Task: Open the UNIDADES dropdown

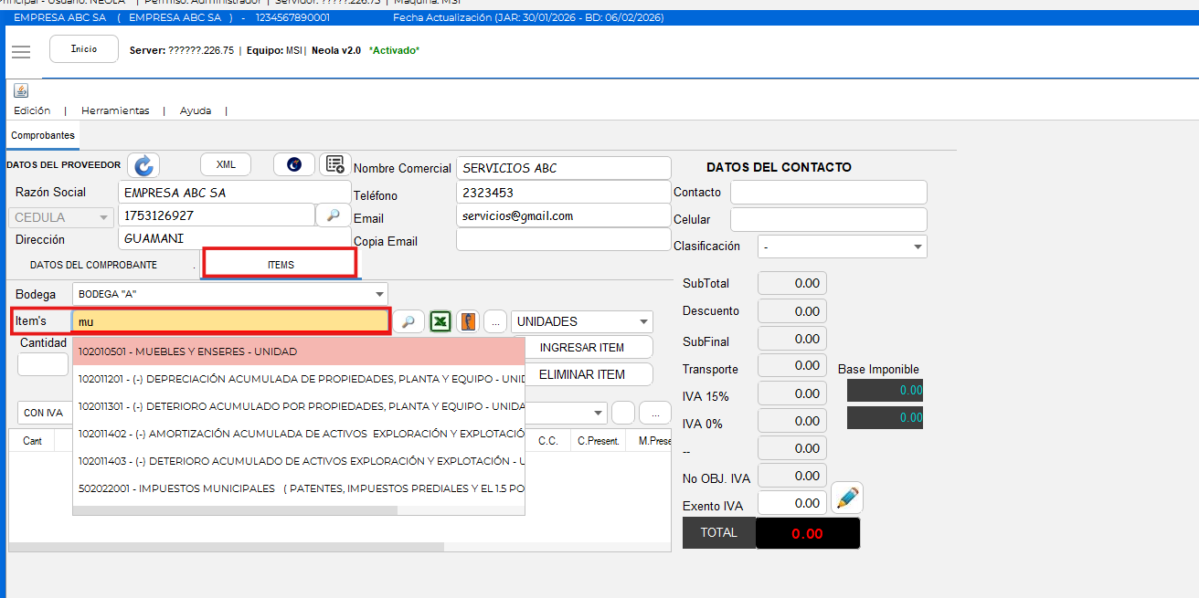Action: [644, 321]
